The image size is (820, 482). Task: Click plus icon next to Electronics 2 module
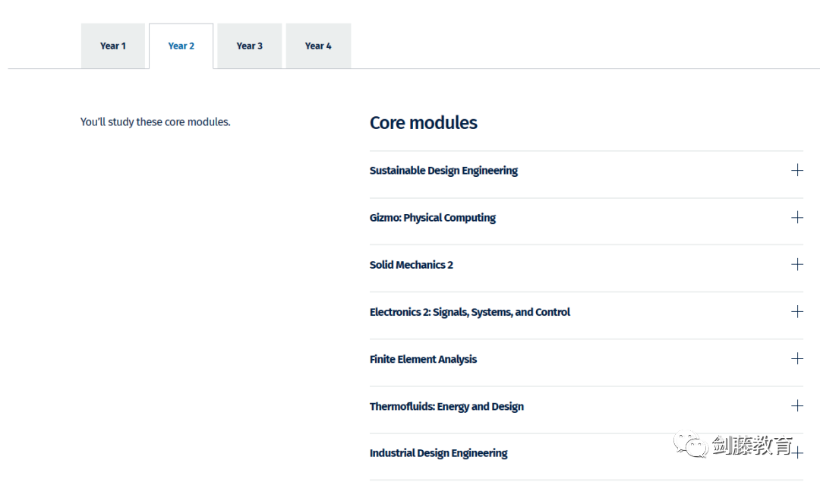pyautogui.click(x=796, y=312)
